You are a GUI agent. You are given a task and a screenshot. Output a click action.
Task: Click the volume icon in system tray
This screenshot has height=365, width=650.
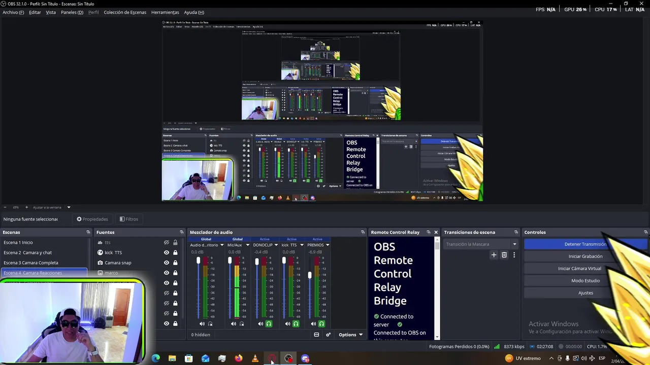584,358
